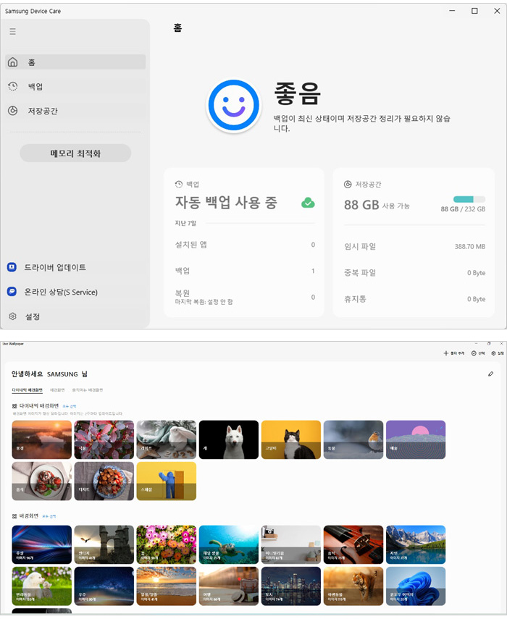Screen dimensions: 507x619
Task: Switch to the 움직이는 배경화면 tab
Action: pyautogui.click(x=87, y=390)
